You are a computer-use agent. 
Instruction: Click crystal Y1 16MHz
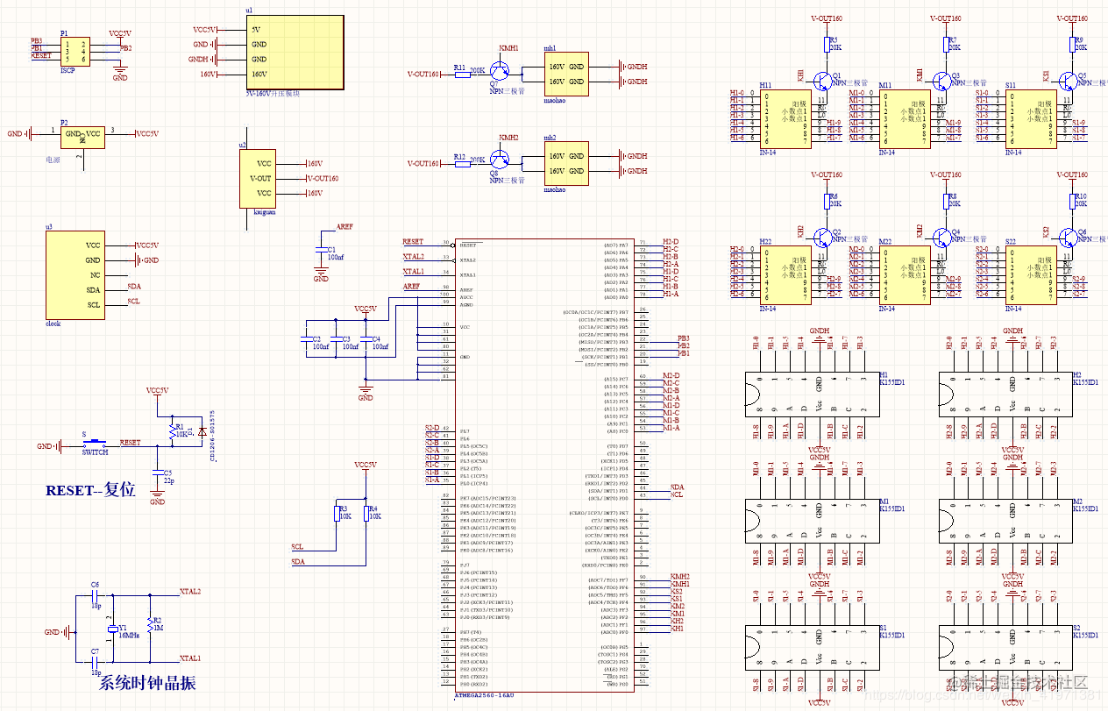coord(113,629)
